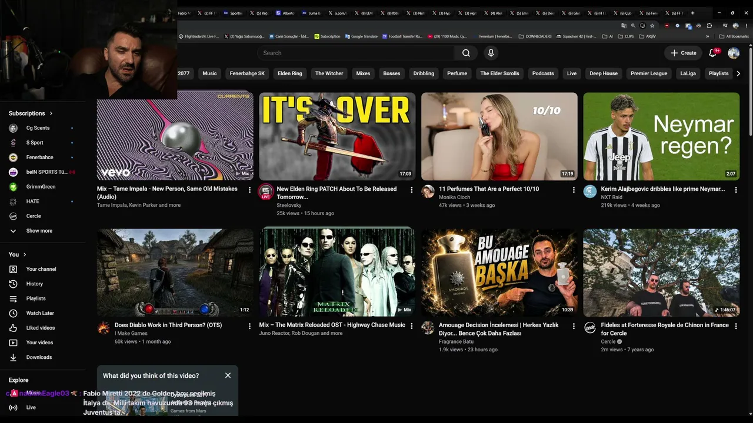Screen dimensions: 753x423
Task: Open the Google Translate bookmark
Action: [361, 36]
